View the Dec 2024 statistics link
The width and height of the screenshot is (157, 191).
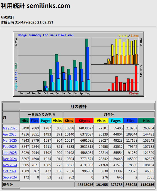tap(10, 159)
